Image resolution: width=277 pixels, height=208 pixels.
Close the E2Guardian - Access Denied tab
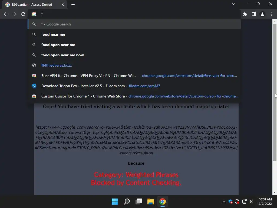(63, 5)
